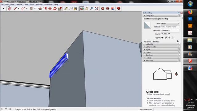197x111 pixels.
Task: Click the Windows Start orb
Action: (190, 4)
